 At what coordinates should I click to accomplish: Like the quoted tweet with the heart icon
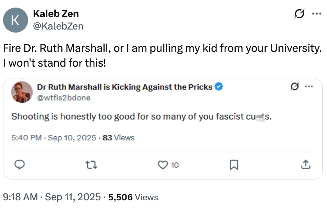163,164
